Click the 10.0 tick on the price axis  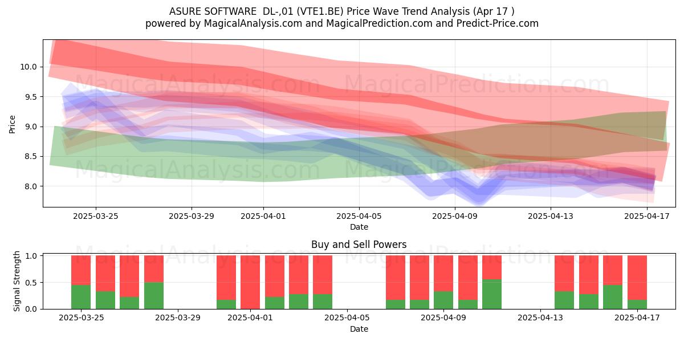28,67
